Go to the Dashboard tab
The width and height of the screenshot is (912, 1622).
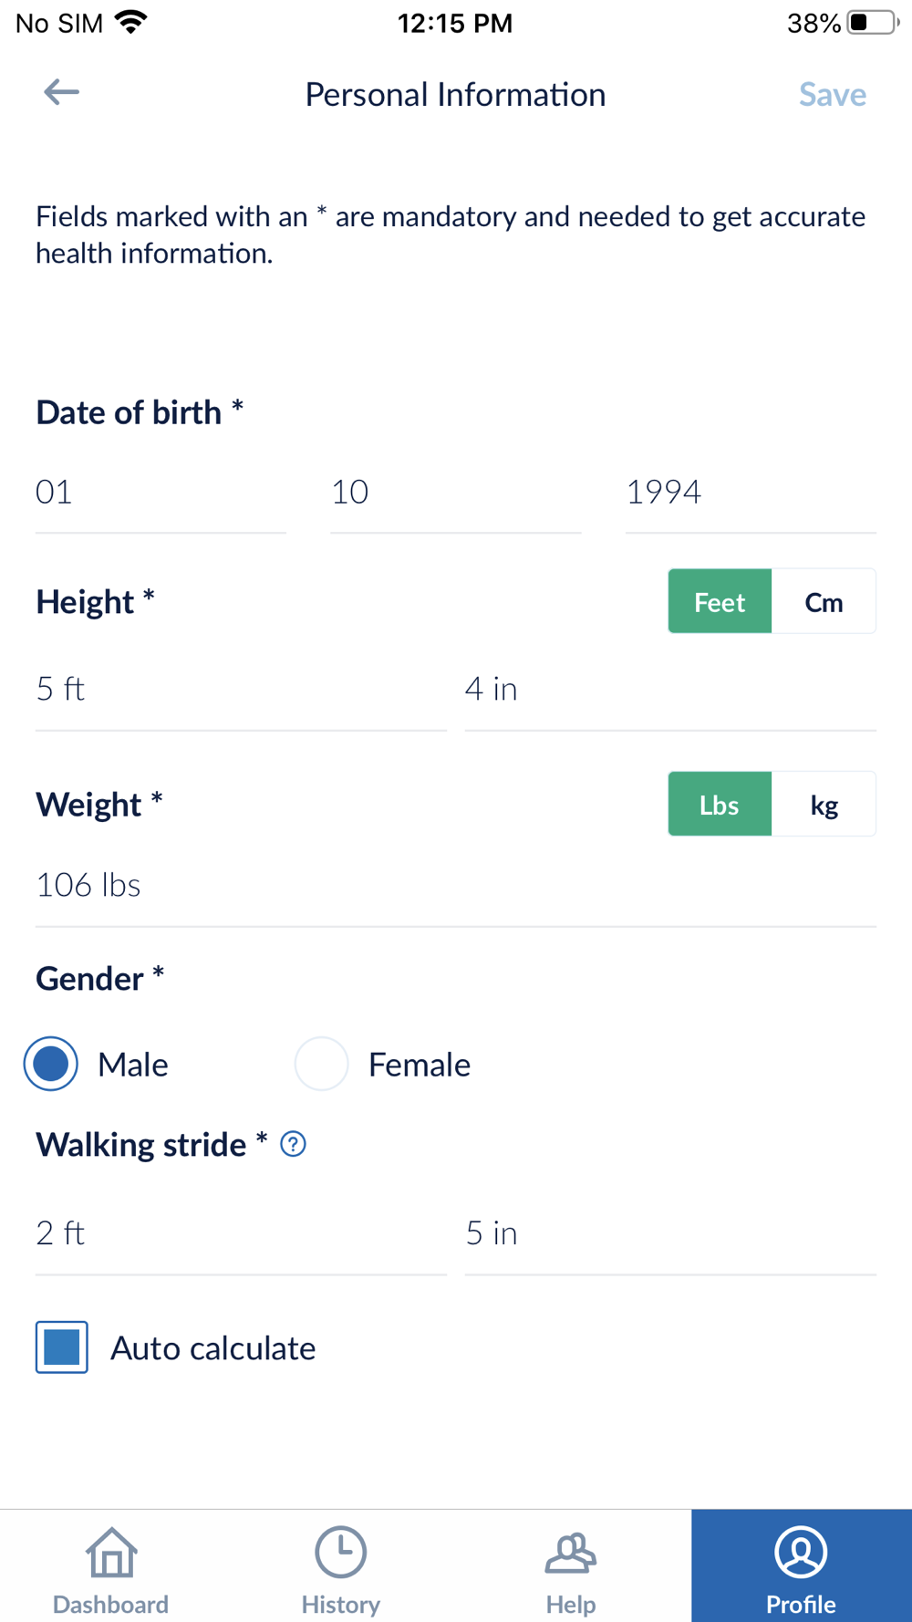[111, 1567]
